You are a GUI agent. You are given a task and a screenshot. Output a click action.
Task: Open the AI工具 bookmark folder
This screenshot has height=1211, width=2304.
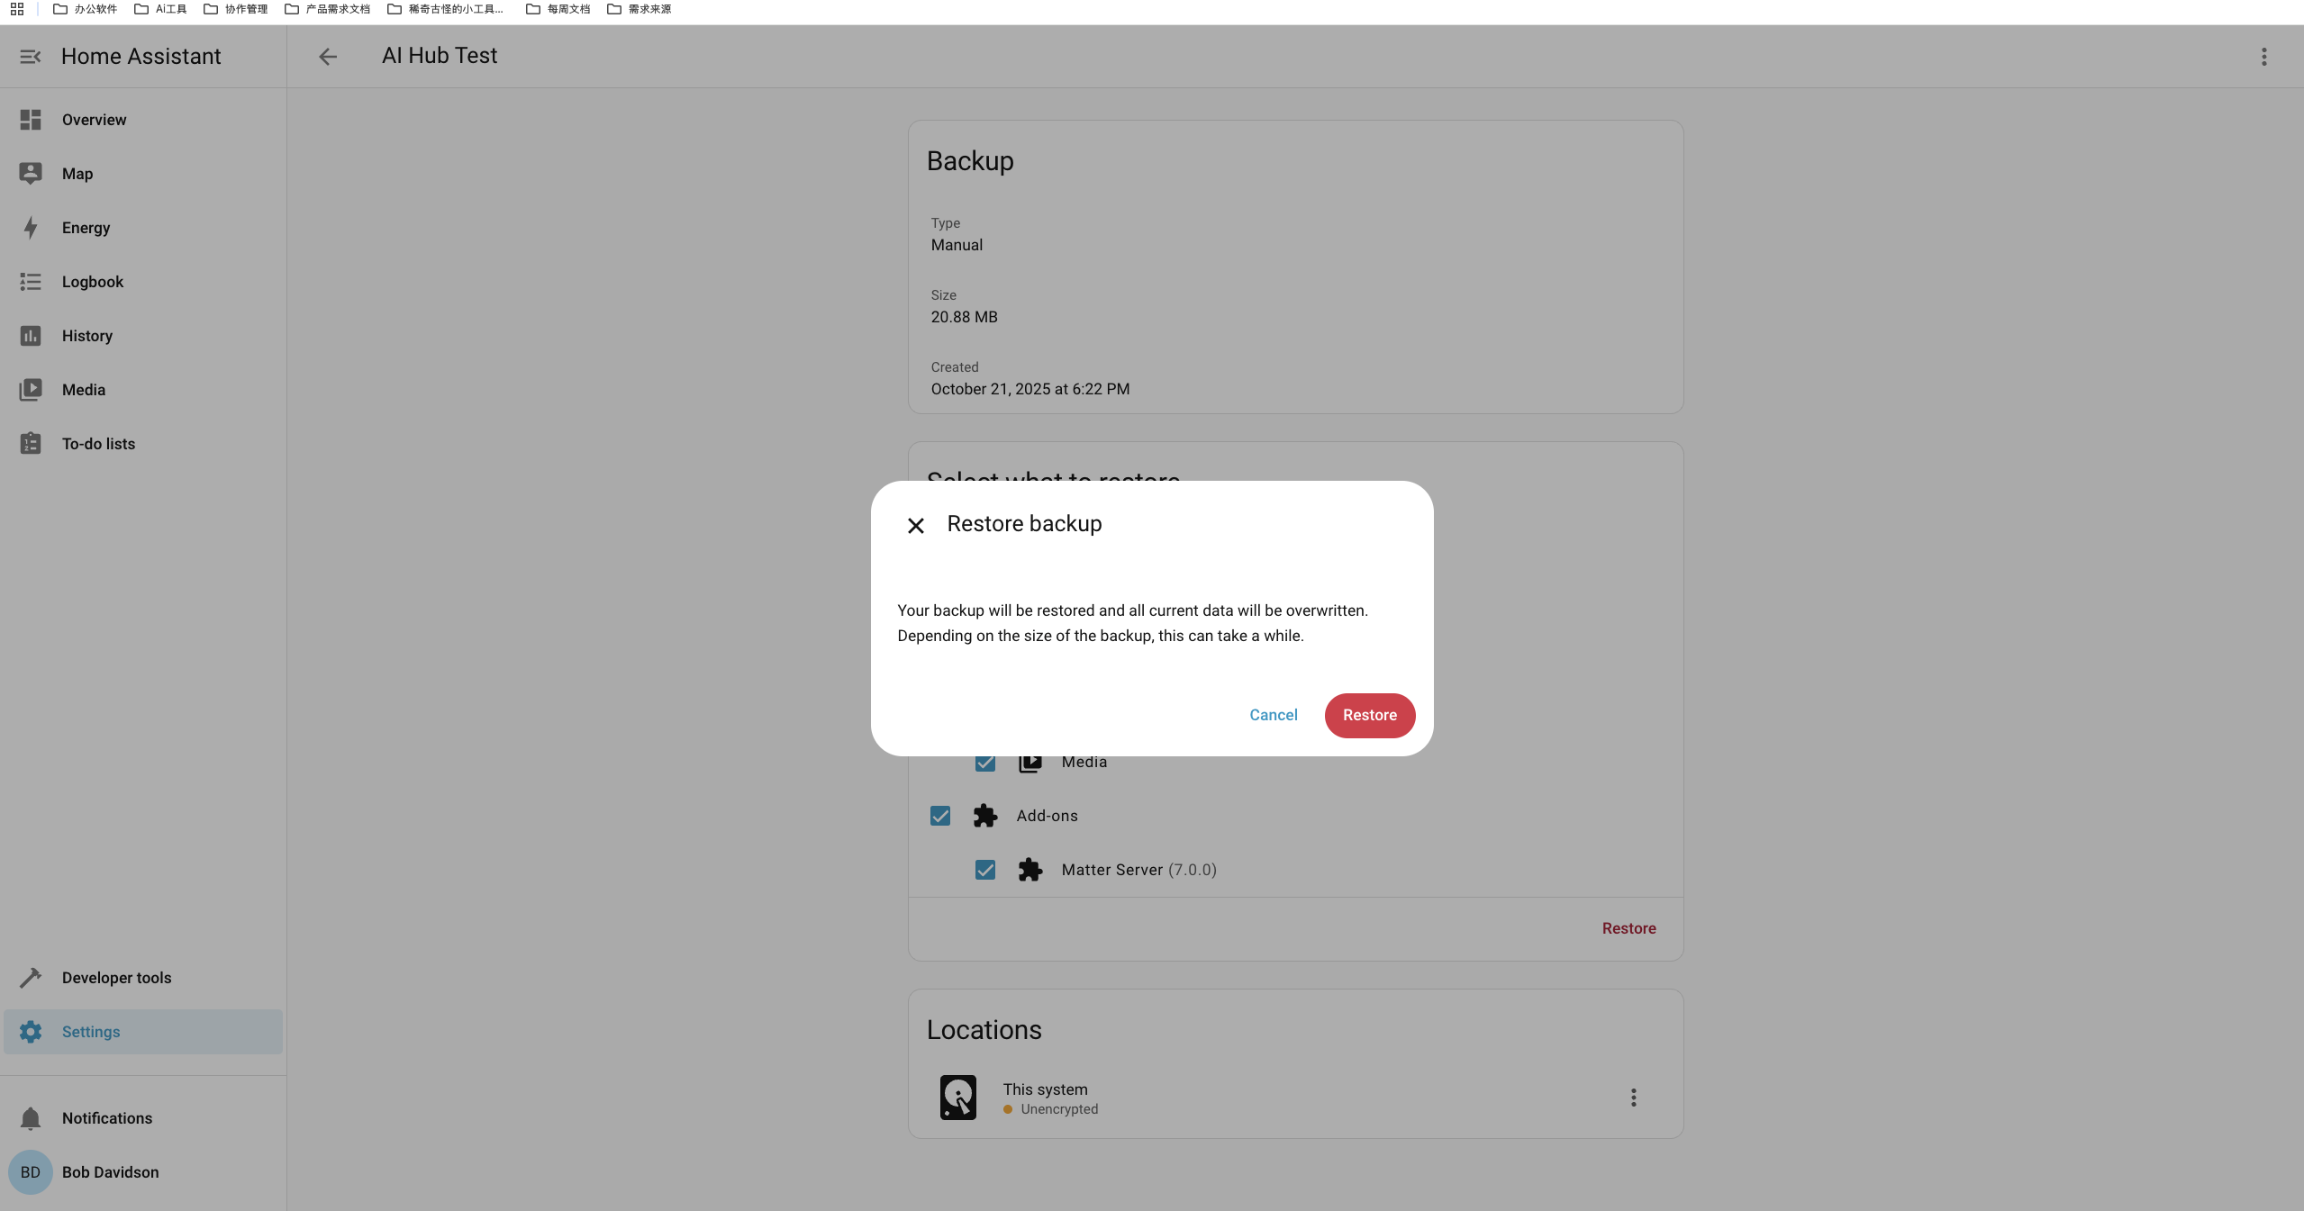(160, 9)
